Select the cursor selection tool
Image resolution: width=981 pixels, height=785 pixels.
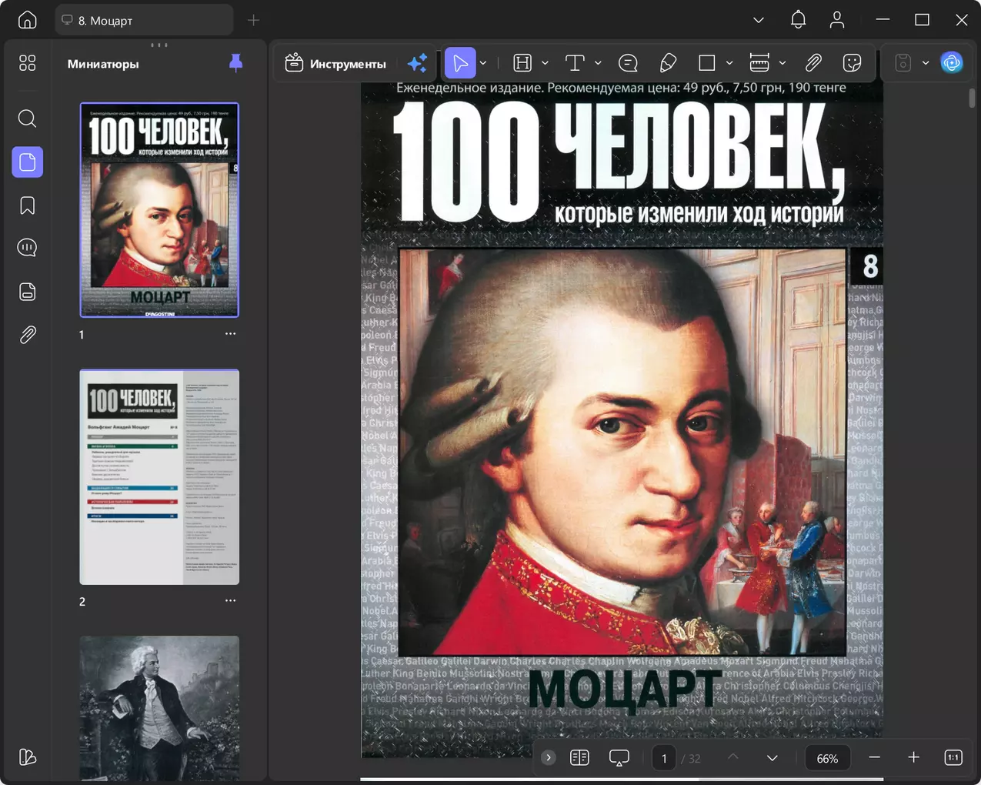click(460, 63)
